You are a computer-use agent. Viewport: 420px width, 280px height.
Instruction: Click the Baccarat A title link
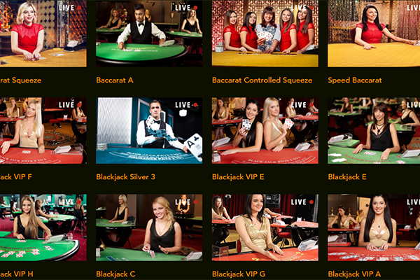[x=115, y=80]
